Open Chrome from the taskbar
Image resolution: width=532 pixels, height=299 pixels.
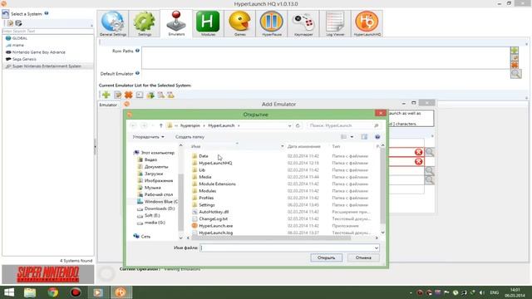(x=52, y=292)
